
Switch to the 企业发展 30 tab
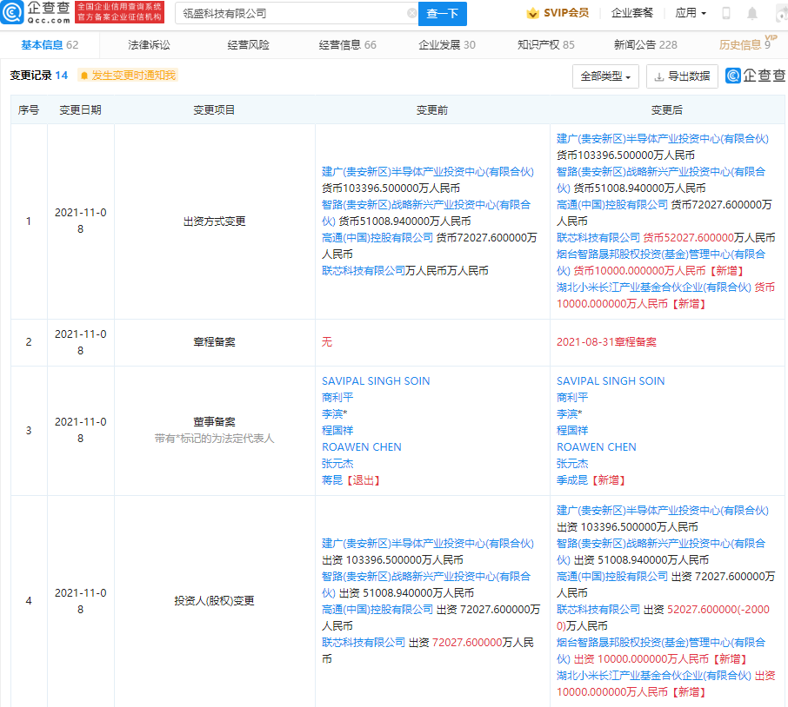[x=447, y=45]
